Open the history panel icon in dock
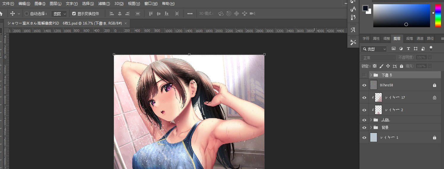Viewport: 444px width, 169px height. pos(353,17)
